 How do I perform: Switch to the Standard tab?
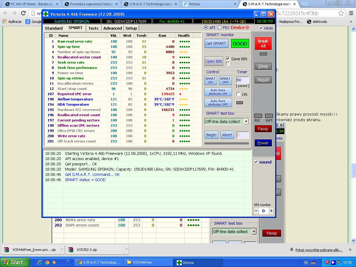(x=53, y=28)
